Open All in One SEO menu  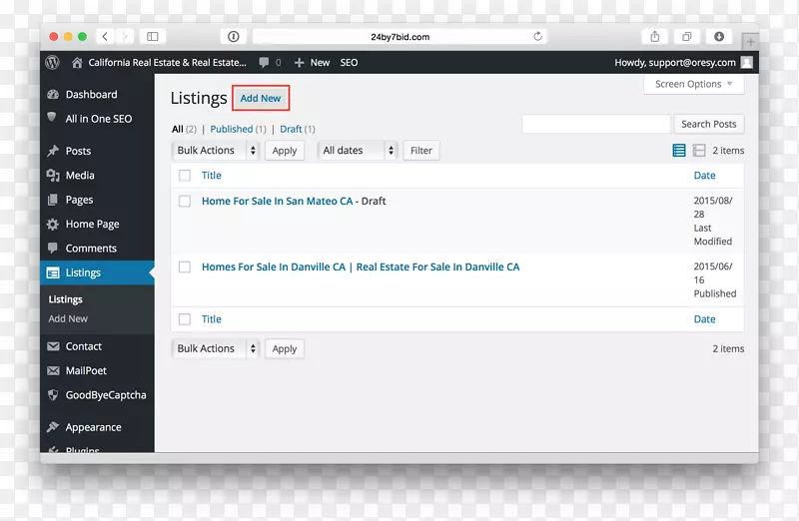97,119
